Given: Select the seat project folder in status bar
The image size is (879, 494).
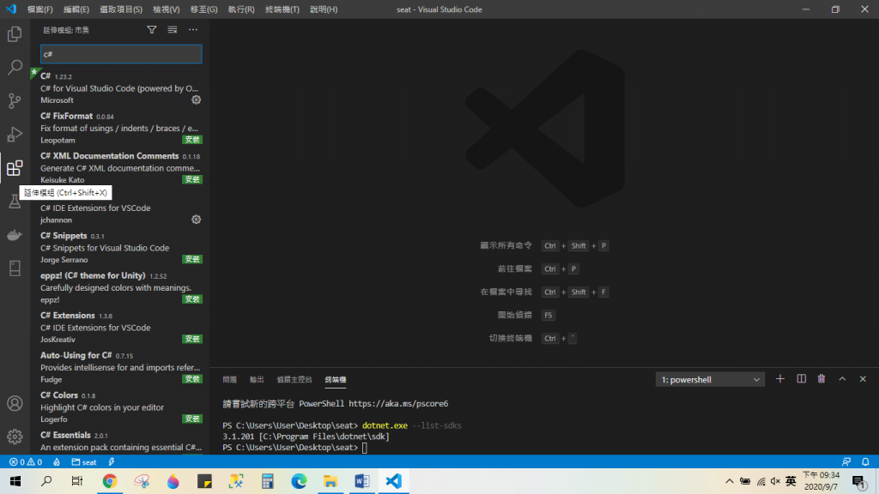Looking at the screenshot, I should tap(84, 462).
